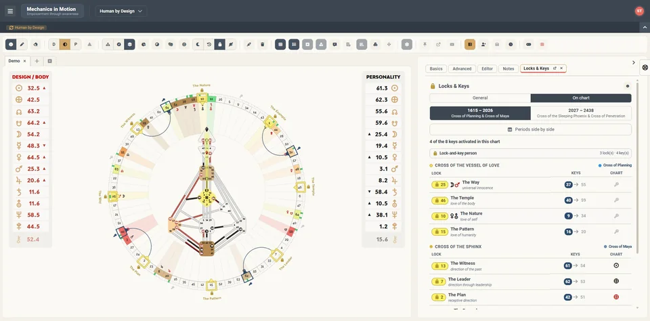Click the red stop square icon

[542, 45]
